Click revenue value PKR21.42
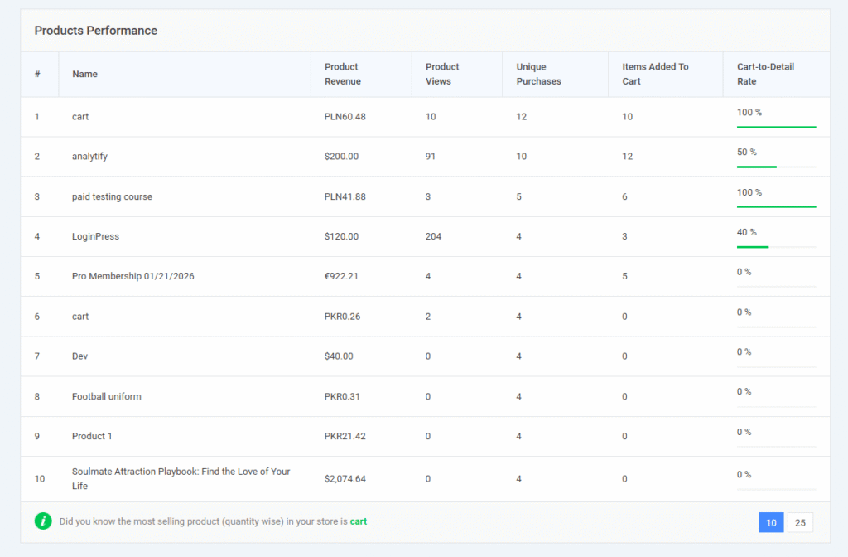 click(345, 436)
